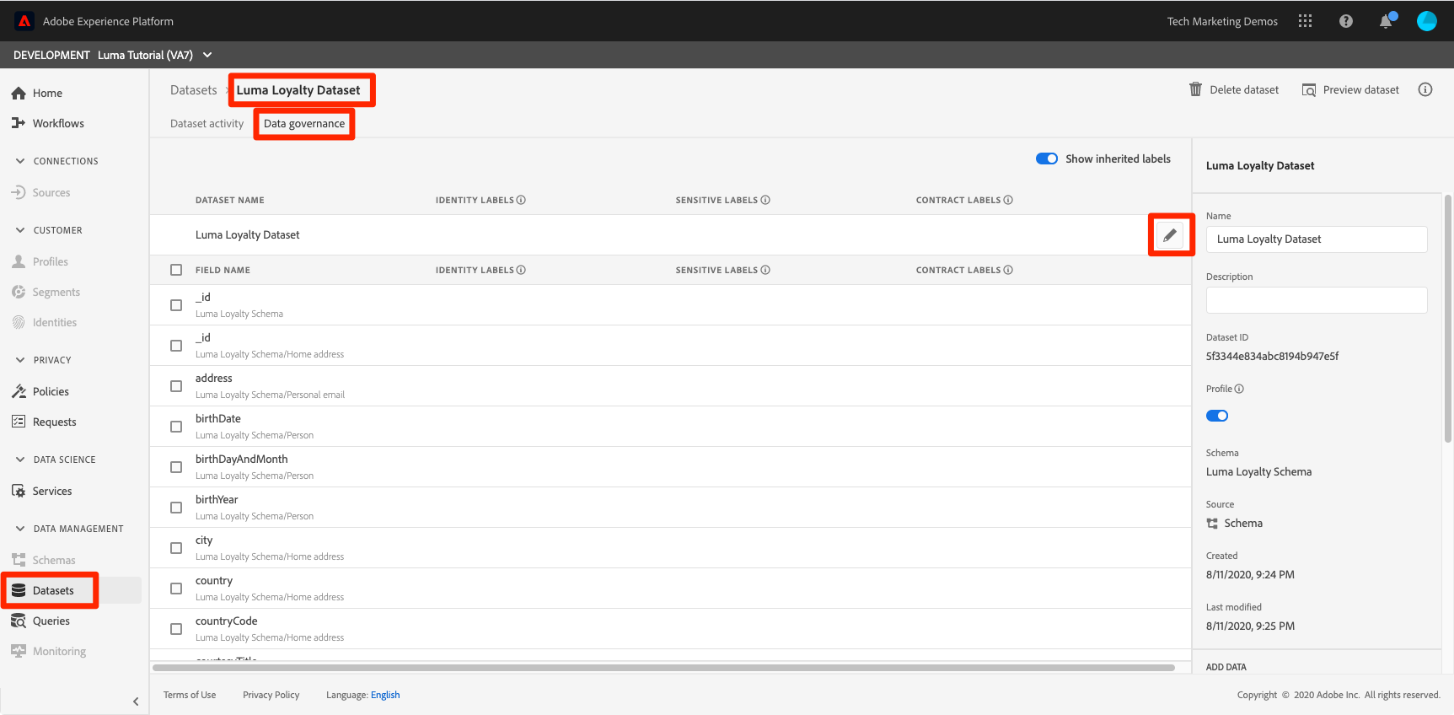Click the Home icon in sidebar

(19, 93)
